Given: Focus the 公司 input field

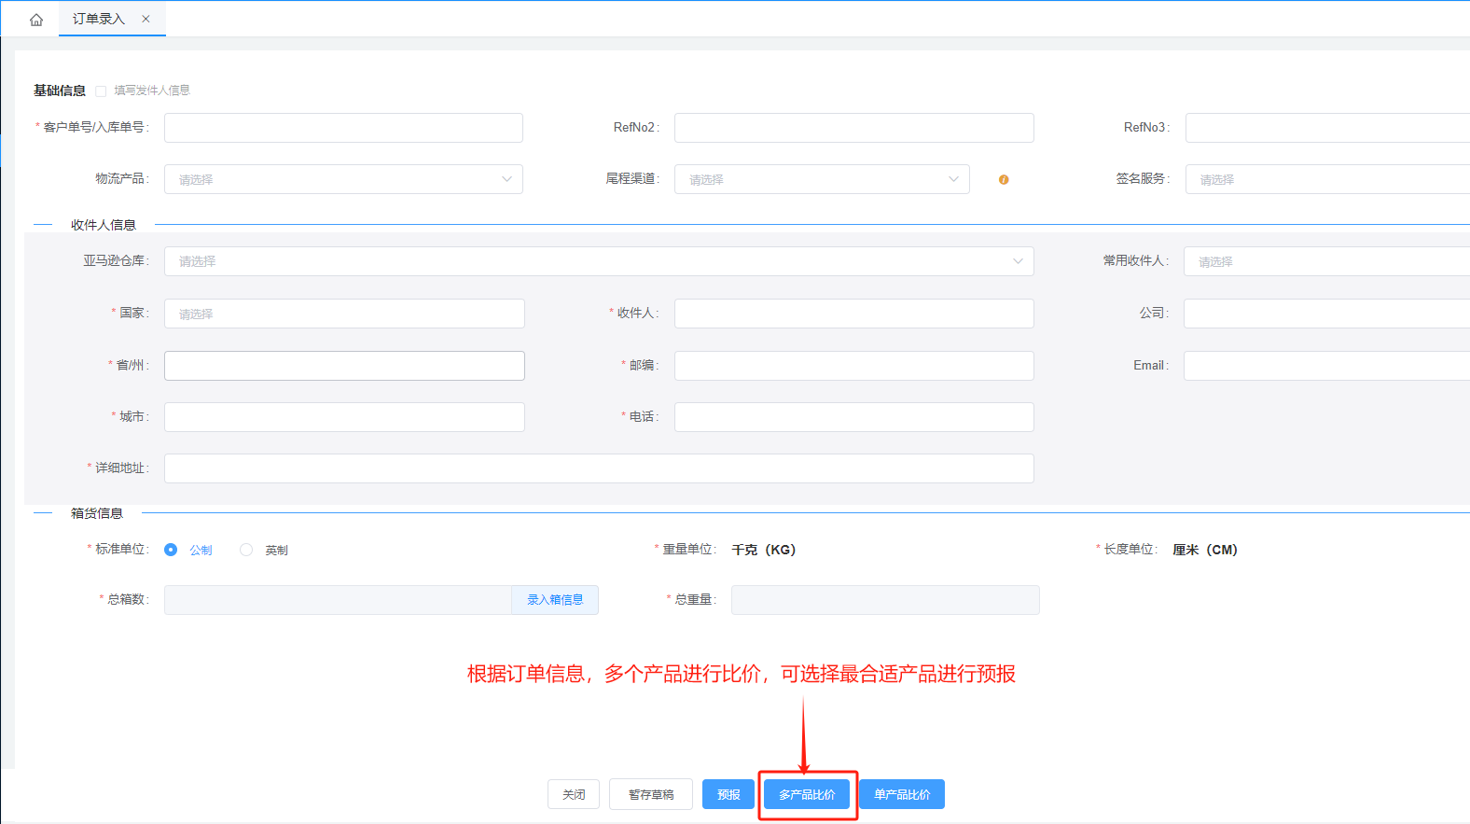Looking at the screenshot, I should 1326,314.
